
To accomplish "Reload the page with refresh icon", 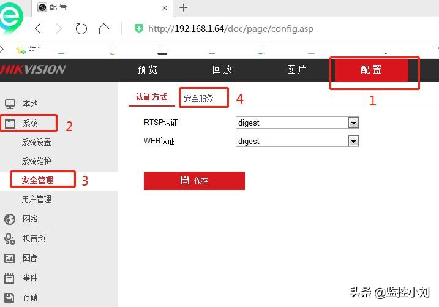I will tap(81, 29).
